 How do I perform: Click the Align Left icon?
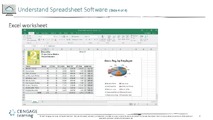click(x=60, y=40)
